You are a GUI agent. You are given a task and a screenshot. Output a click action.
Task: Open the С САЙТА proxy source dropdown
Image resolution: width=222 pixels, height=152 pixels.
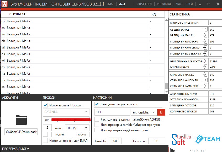[x=66, y=112]
